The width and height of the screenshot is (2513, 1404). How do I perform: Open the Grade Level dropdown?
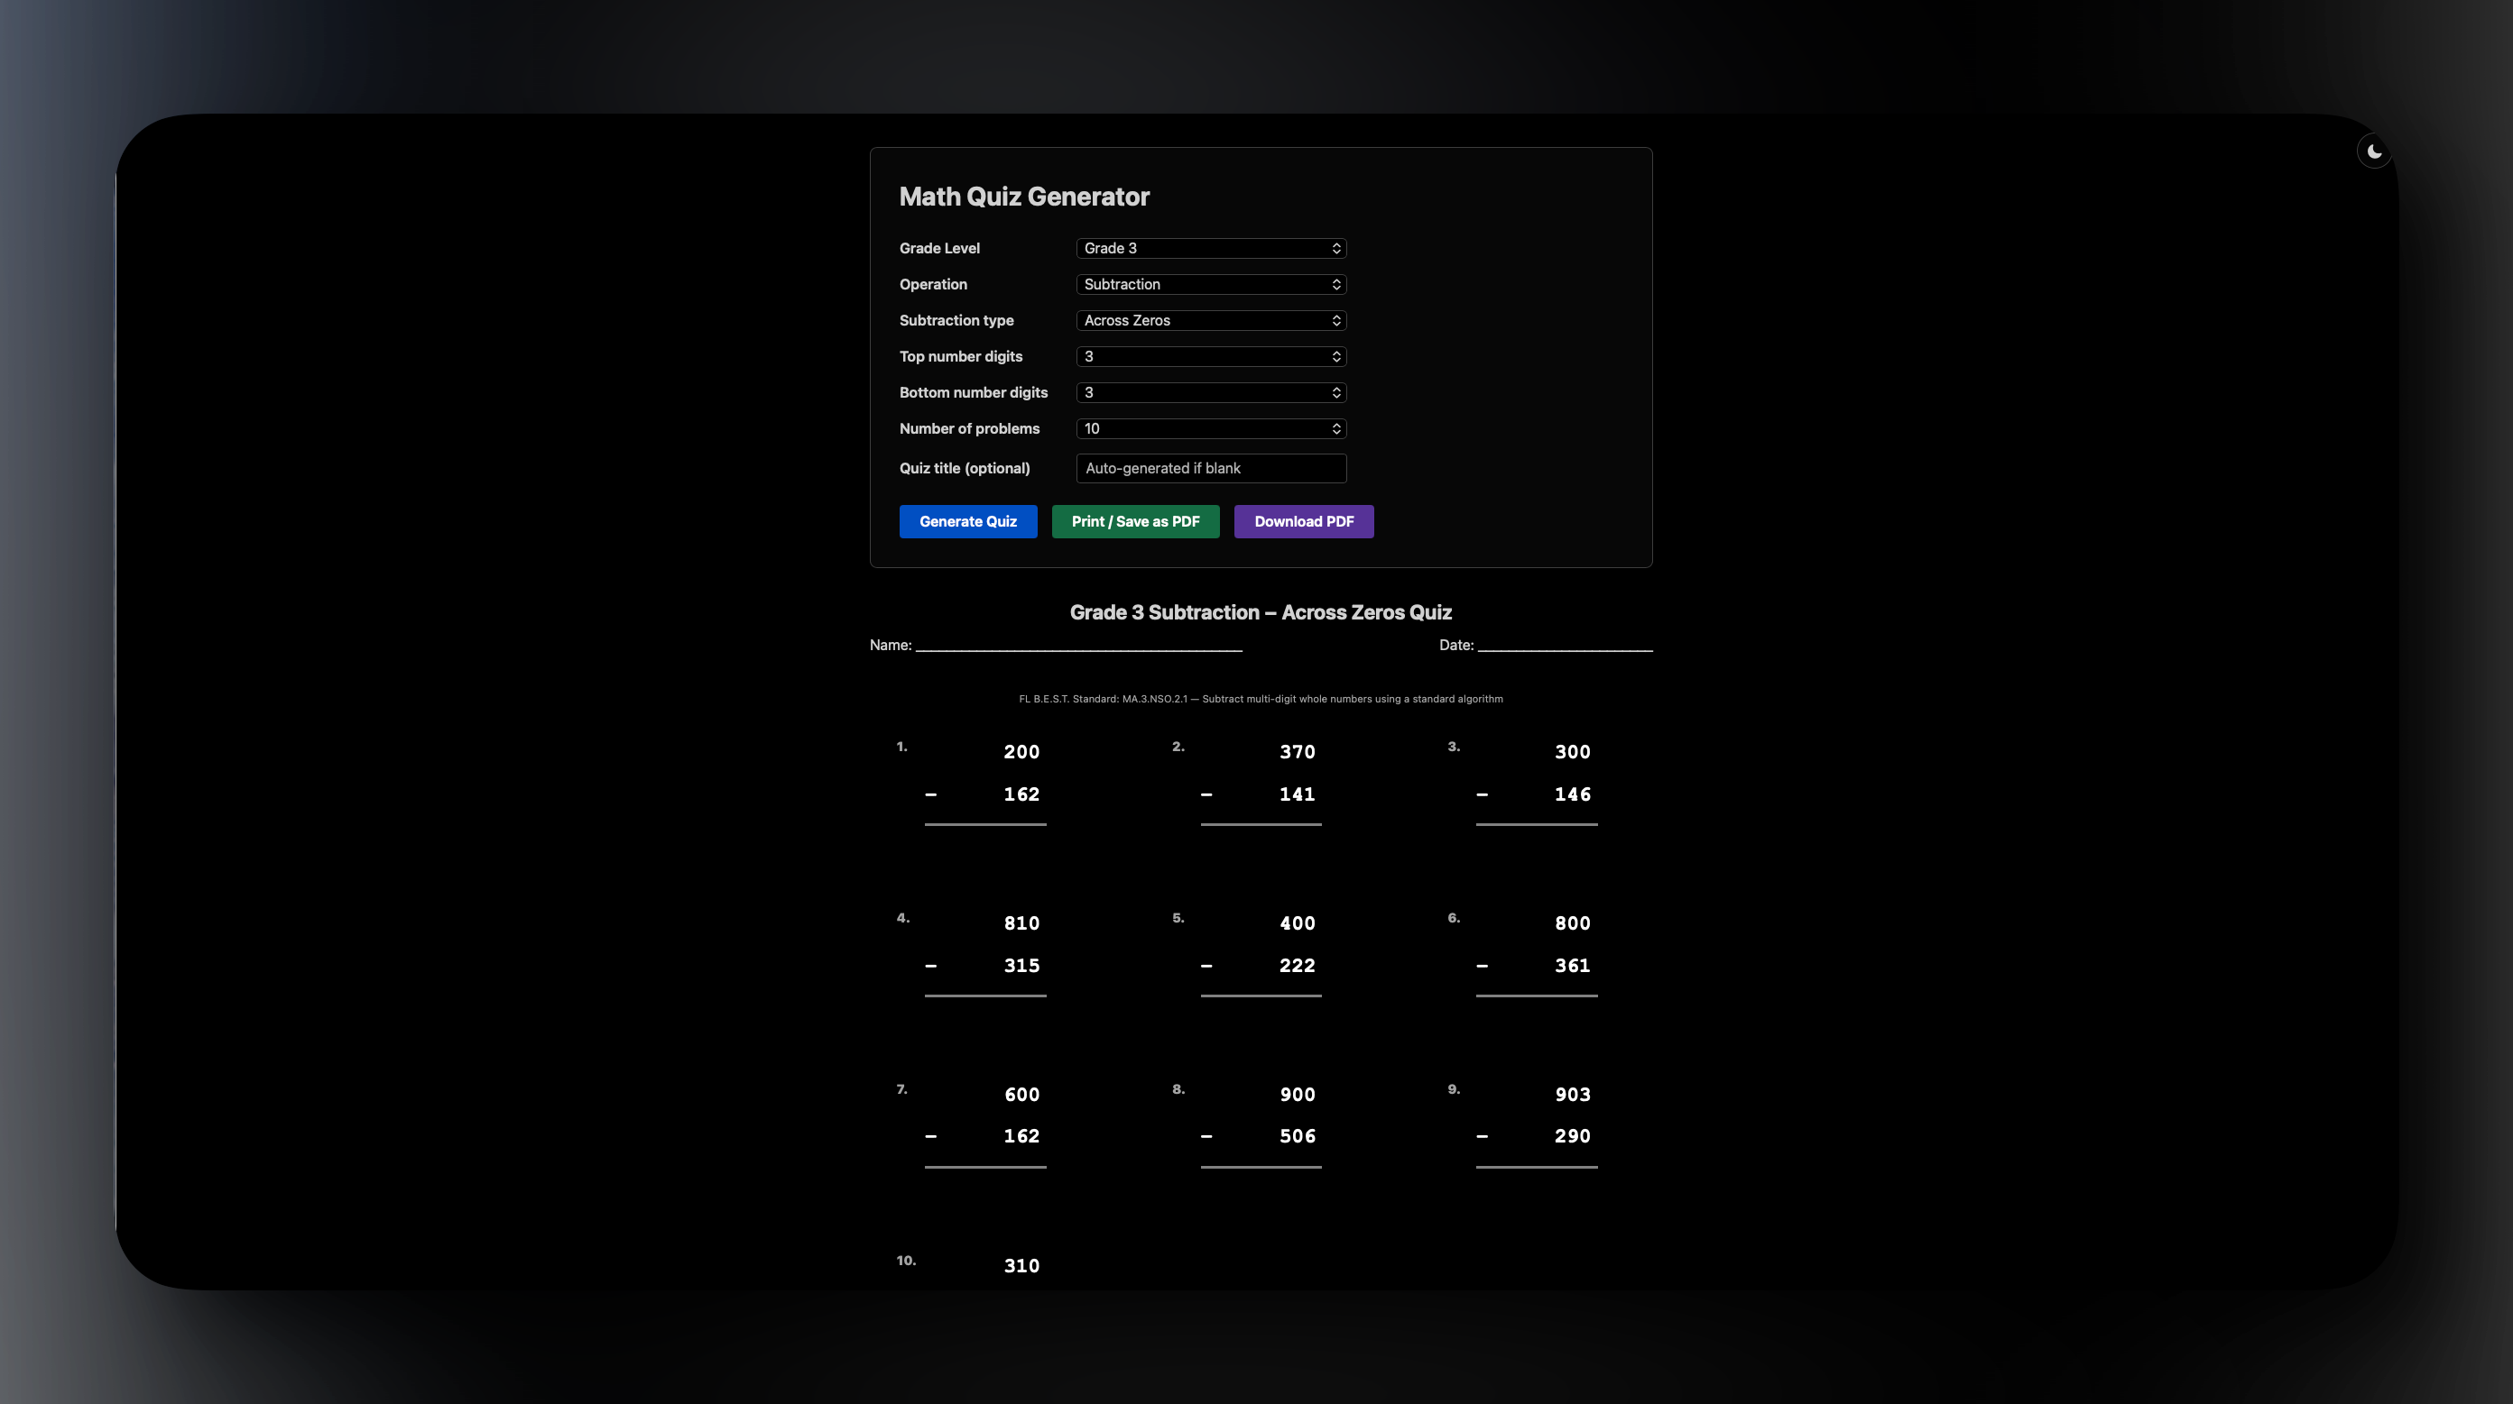(1211, 249)
